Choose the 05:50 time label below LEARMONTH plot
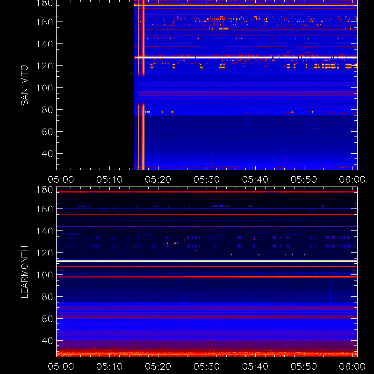 tap(303, 367)
